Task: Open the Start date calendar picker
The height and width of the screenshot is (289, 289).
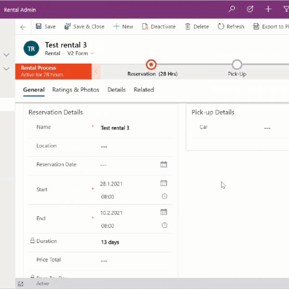Action: click(x=164, y=183)
